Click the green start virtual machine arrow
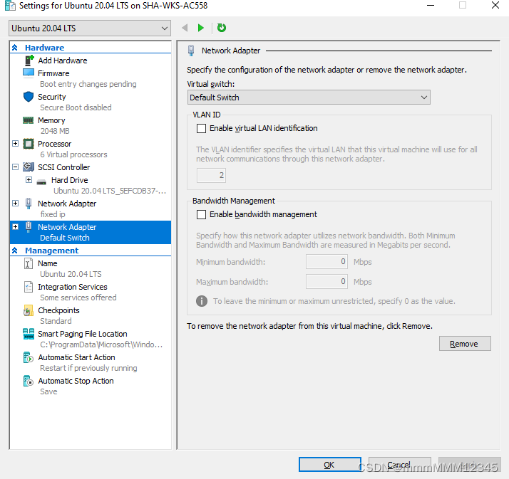This screenshot has height=479, width=509. pyautogui.click(x=201, y=28)
